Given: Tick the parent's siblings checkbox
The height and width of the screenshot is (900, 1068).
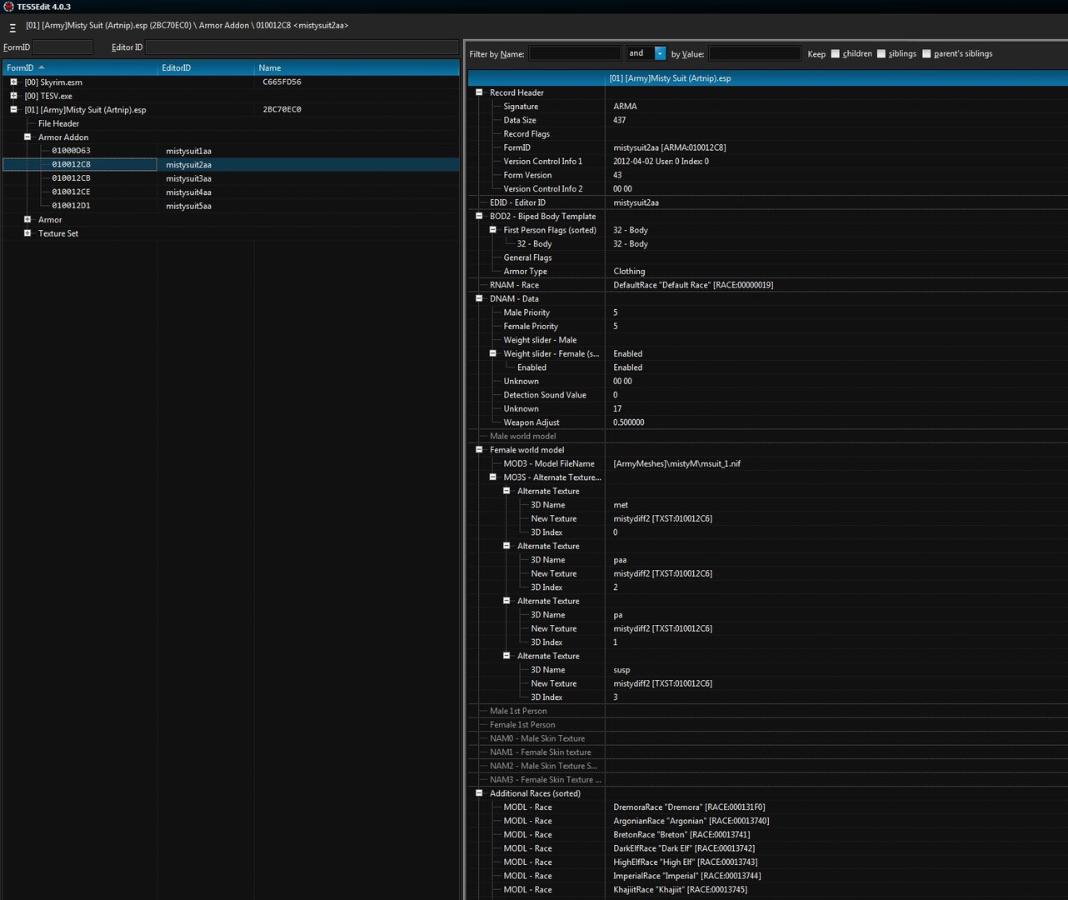Looking at the screenshot, I should click(926, 54).
